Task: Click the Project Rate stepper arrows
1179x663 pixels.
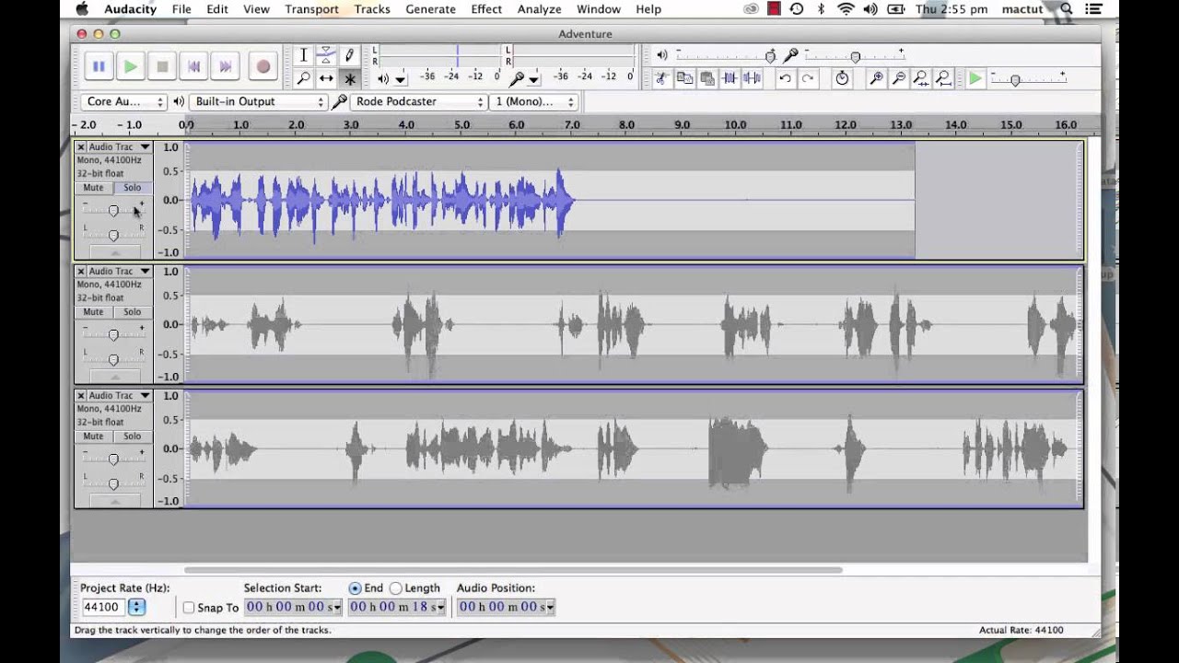Action: tap(136, 608)
